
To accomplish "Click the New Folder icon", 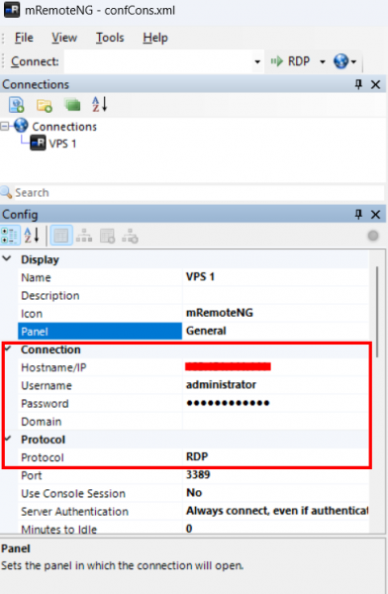I will point(44,105).
